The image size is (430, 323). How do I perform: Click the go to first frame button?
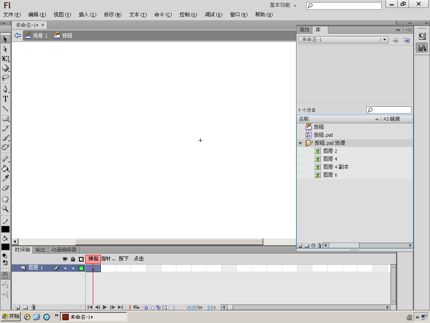coord(90,307)
